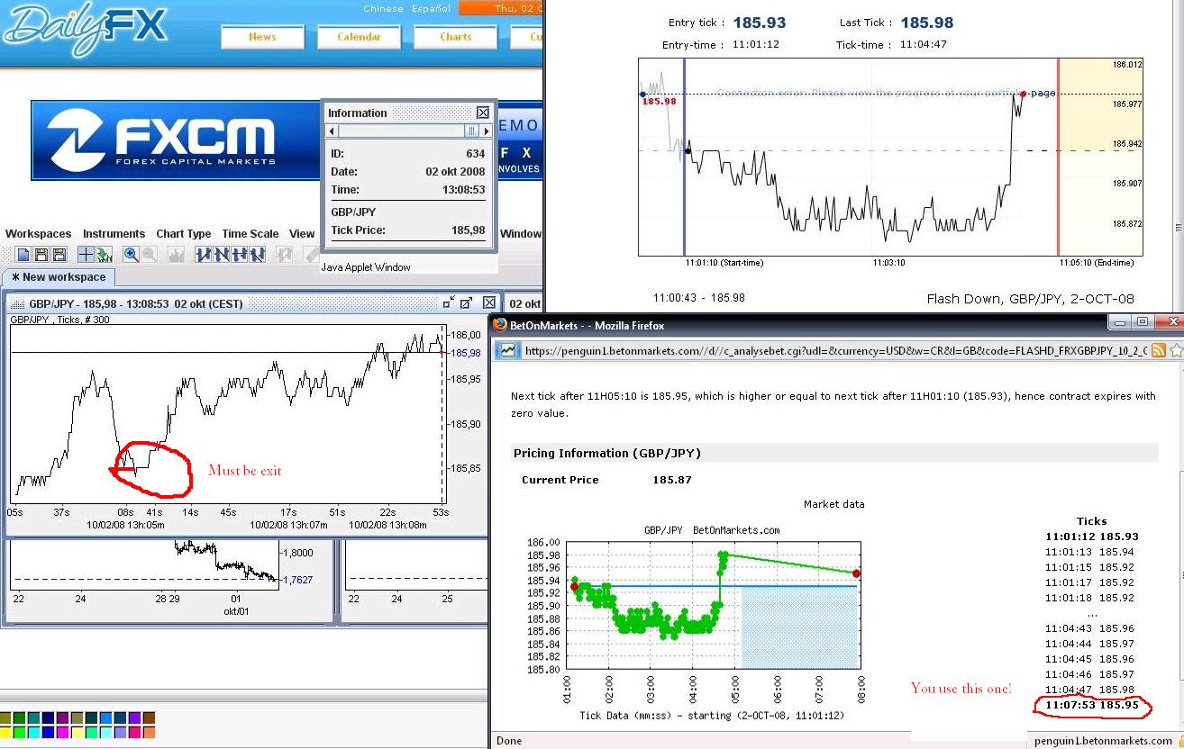Click the Last Tick value 185.98
Image resolution: width=1184 pixels, height=749 pixels.
point(927,23)
